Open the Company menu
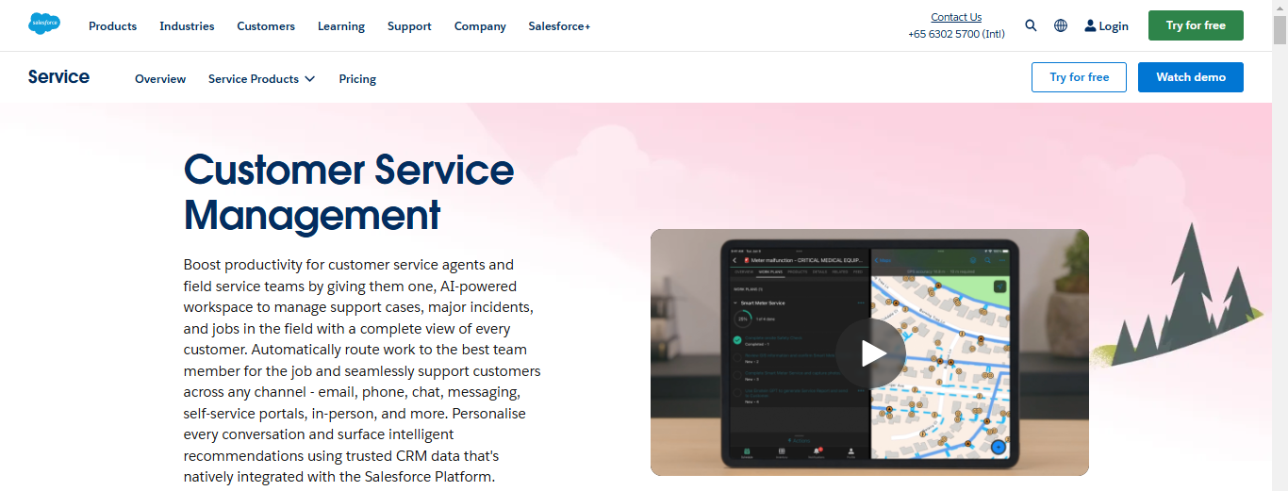 480,26
